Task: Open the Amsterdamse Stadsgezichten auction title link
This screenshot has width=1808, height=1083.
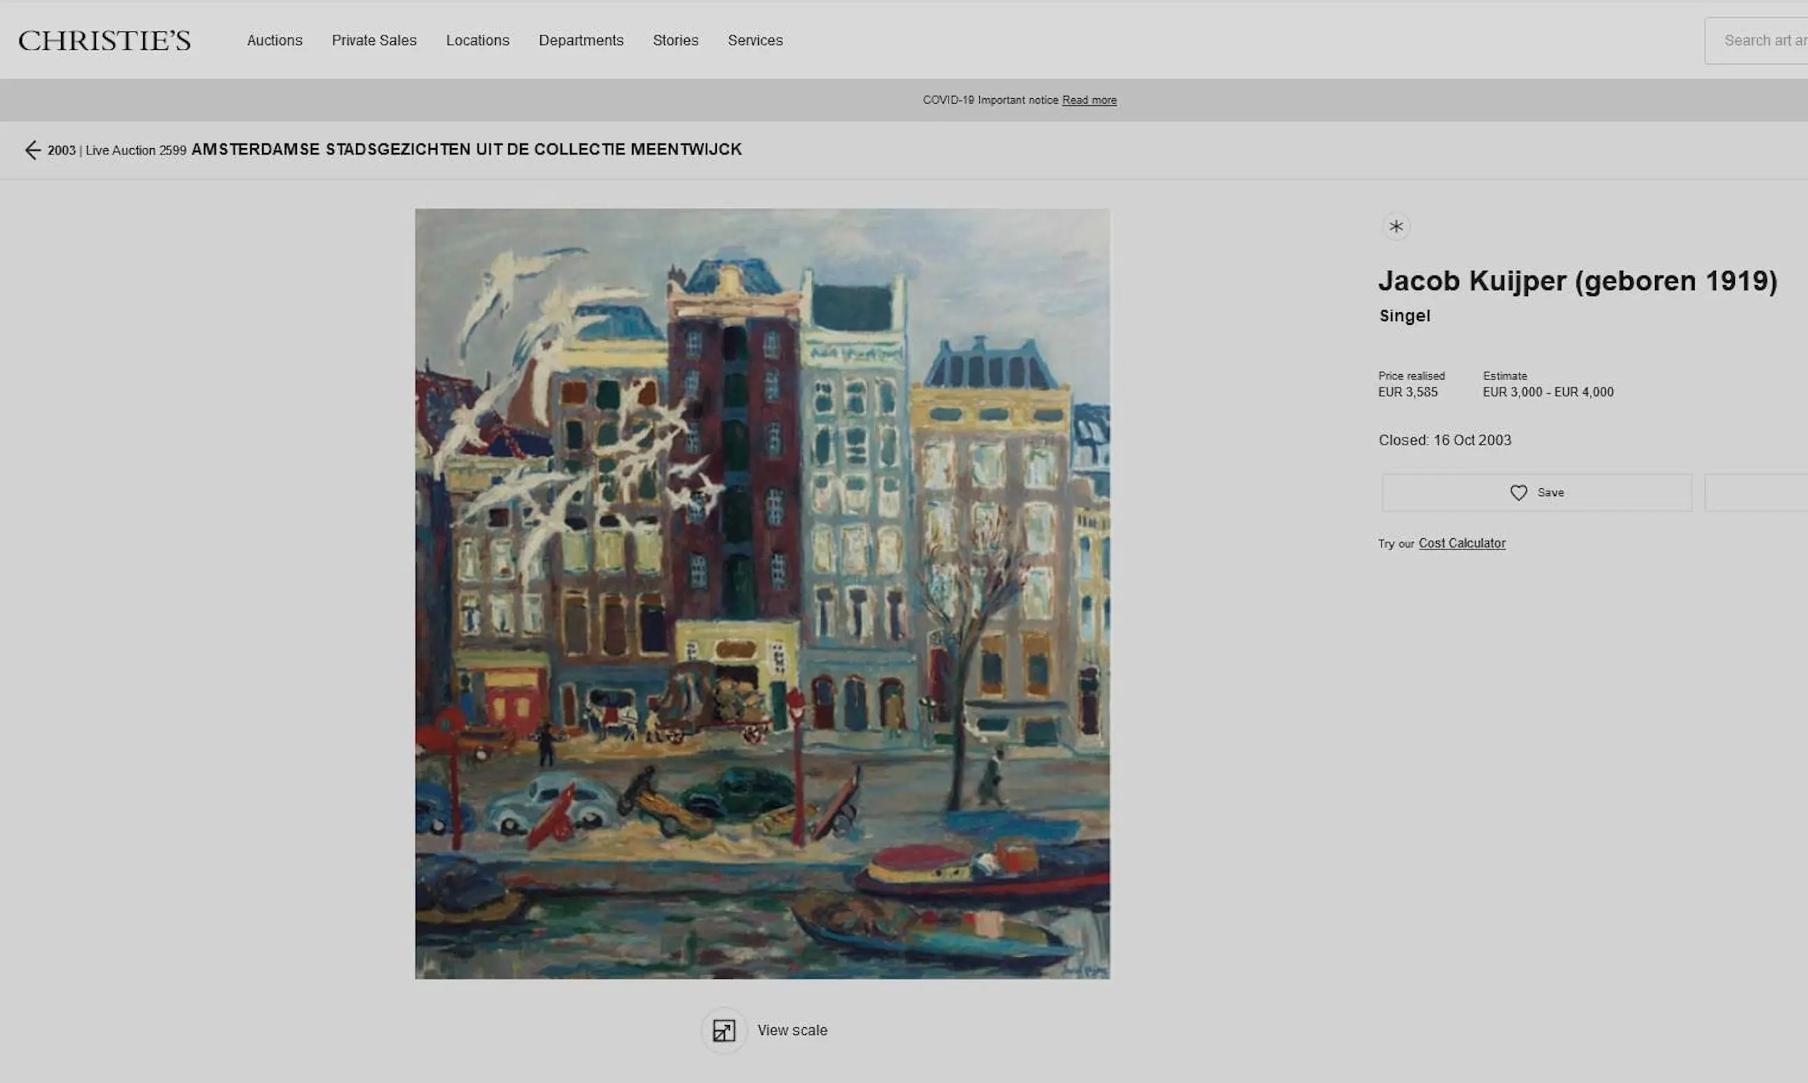Action: click(466, 150)
